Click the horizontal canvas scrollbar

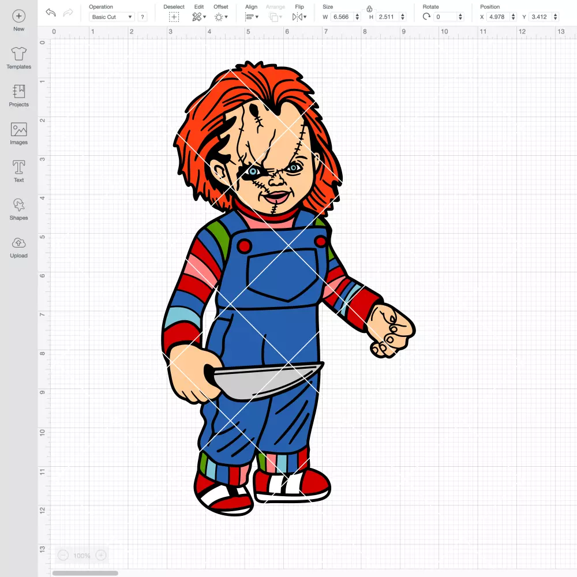coord(85,572)
